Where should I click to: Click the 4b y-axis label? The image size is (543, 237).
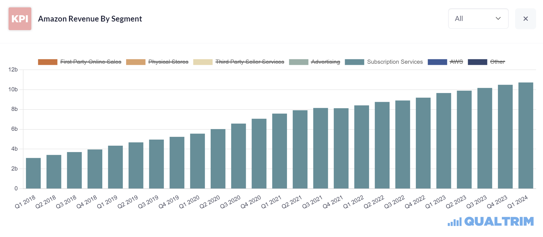coord(14,149)
